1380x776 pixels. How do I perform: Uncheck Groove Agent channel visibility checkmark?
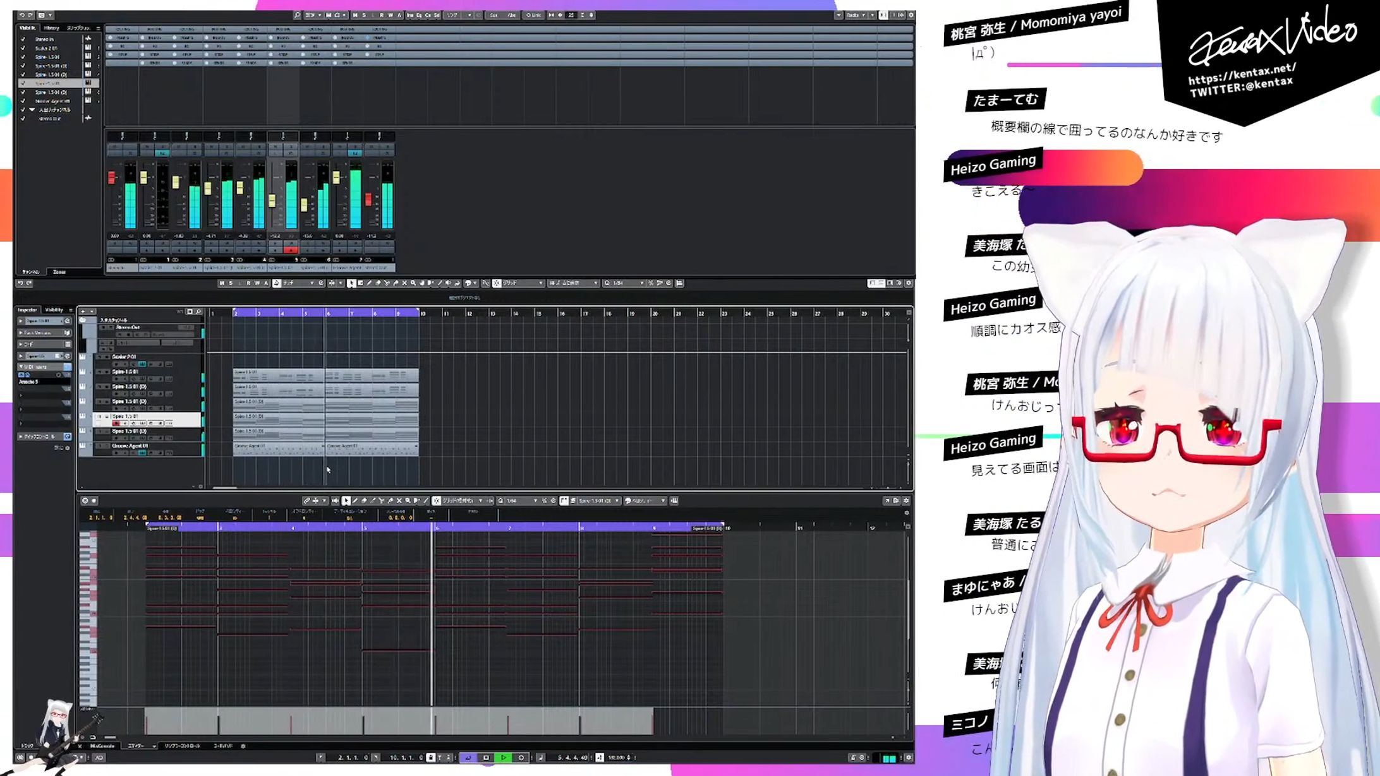click(23, 101)
